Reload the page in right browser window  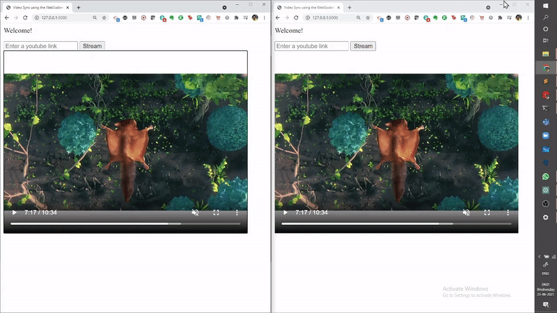pos(296,18)
